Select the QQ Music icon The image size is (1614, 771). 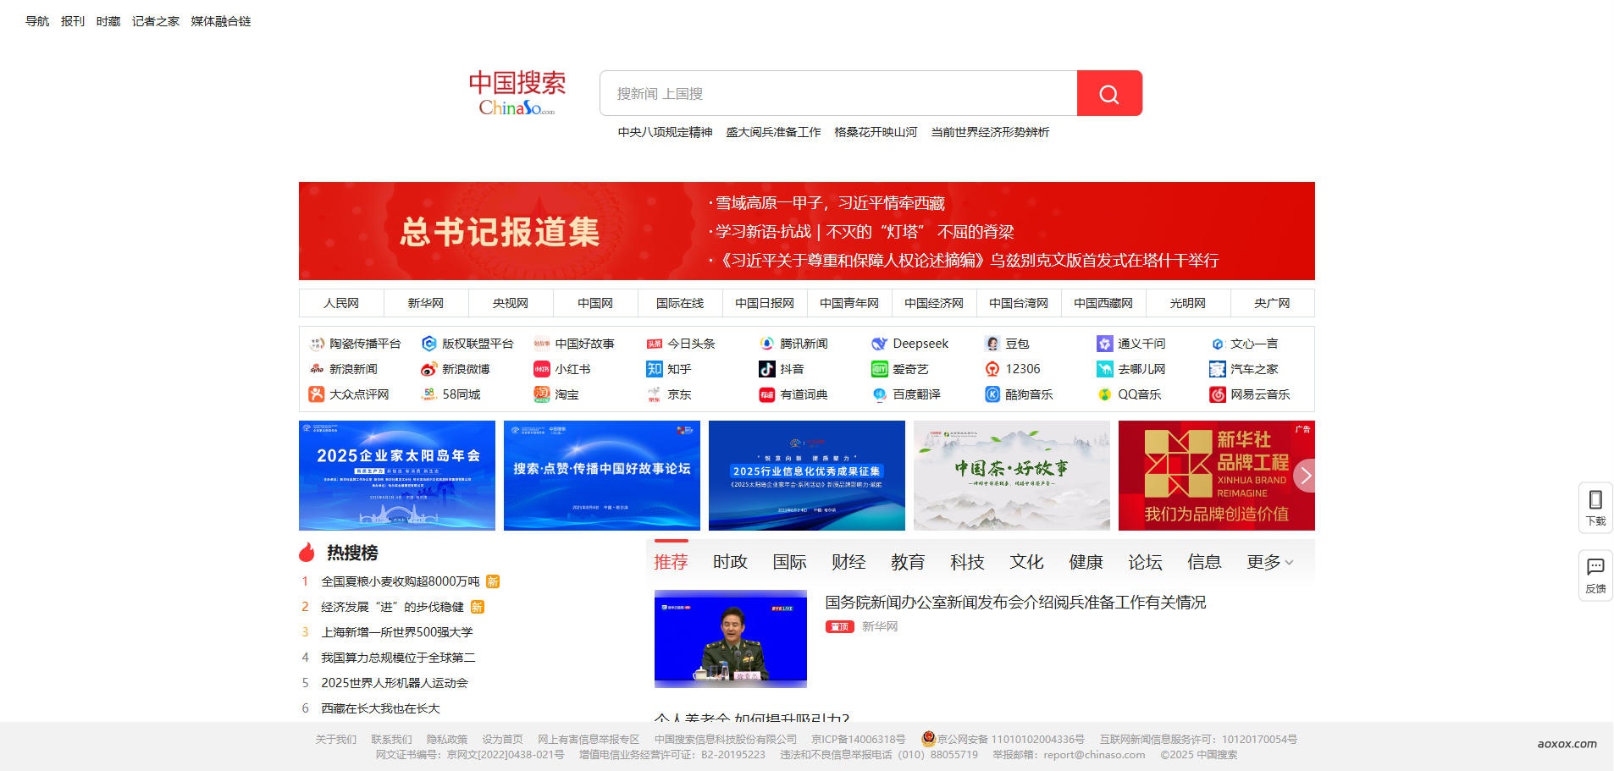(x=1104, y=394)
